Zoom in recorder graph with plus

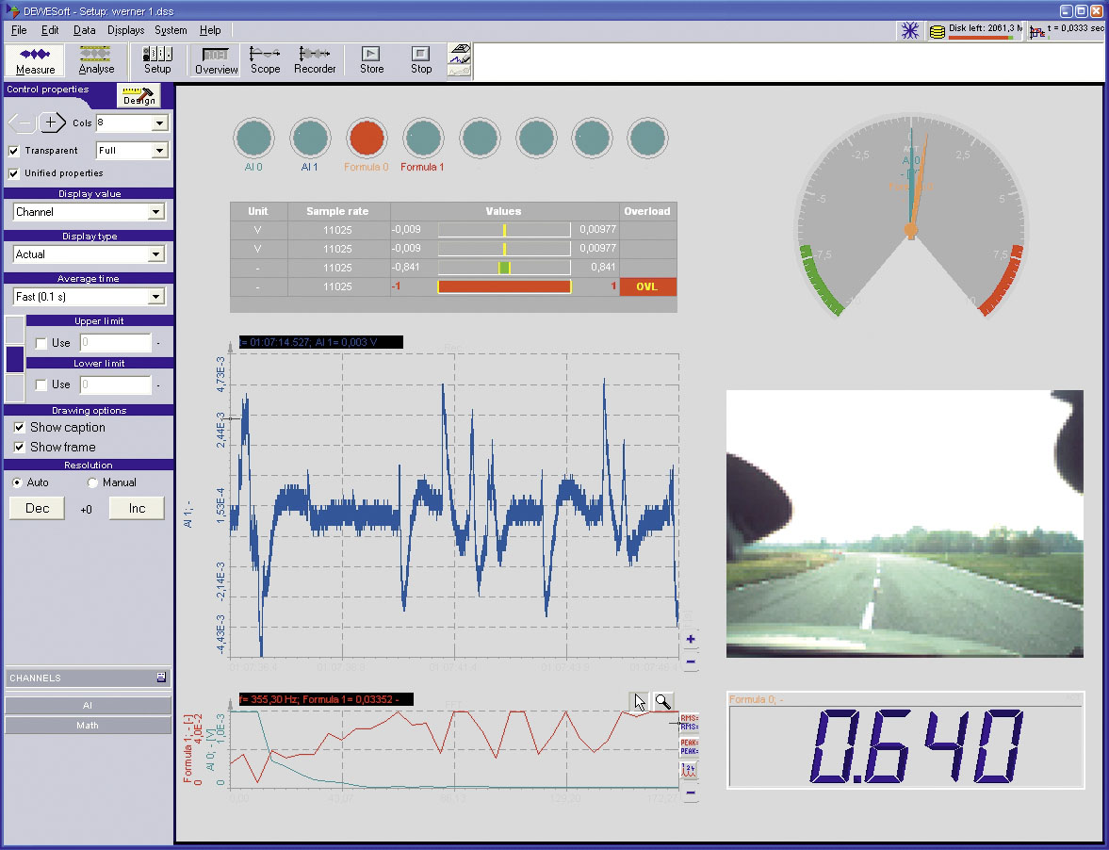(x=691, y=639)
